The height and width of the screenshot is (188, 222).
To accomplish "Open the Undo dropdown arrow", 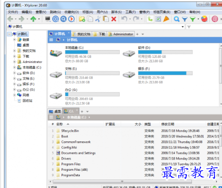I will click(x=130, y=19).
